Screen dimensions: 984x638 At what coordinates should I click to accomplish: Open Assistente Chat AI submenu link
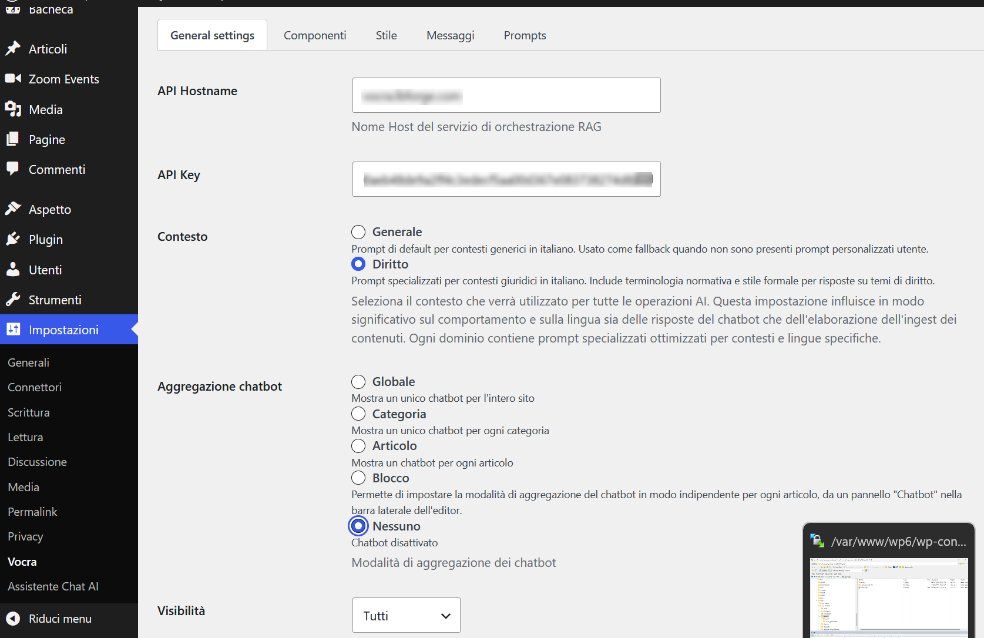53,586
